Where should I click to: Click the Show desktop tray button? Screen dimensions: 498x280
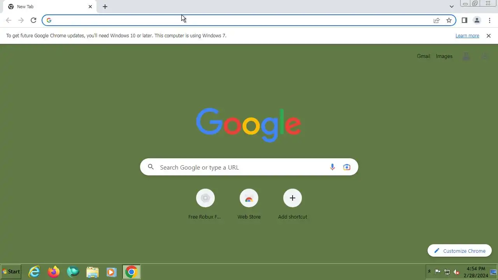click(494, 272)
